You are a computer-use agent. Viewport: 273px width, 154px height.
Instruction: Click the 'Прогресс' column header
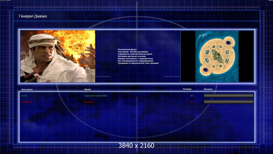point(208,89)
